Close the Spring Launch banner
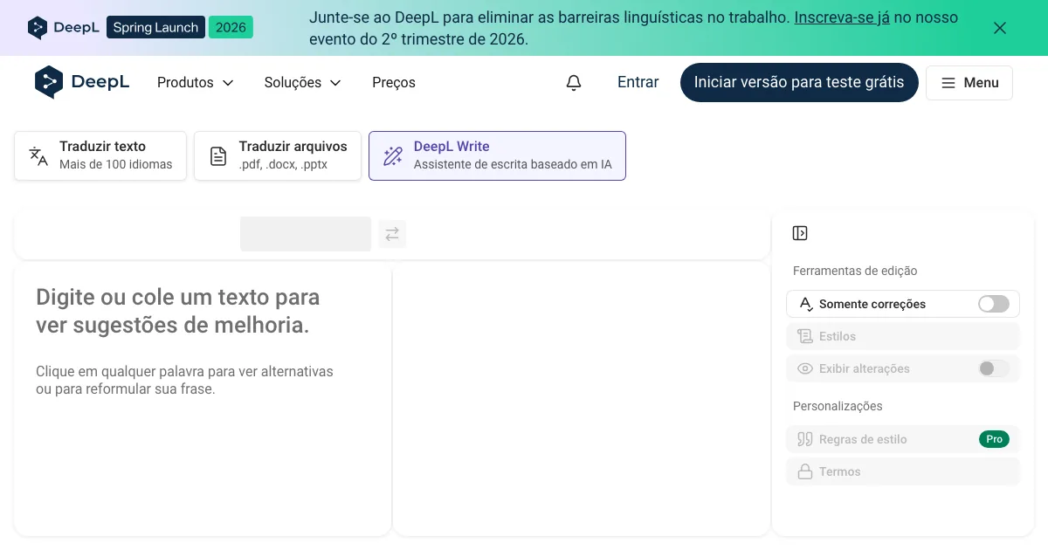This screenshot has width=1048, height=550. tap(1000, 28)
